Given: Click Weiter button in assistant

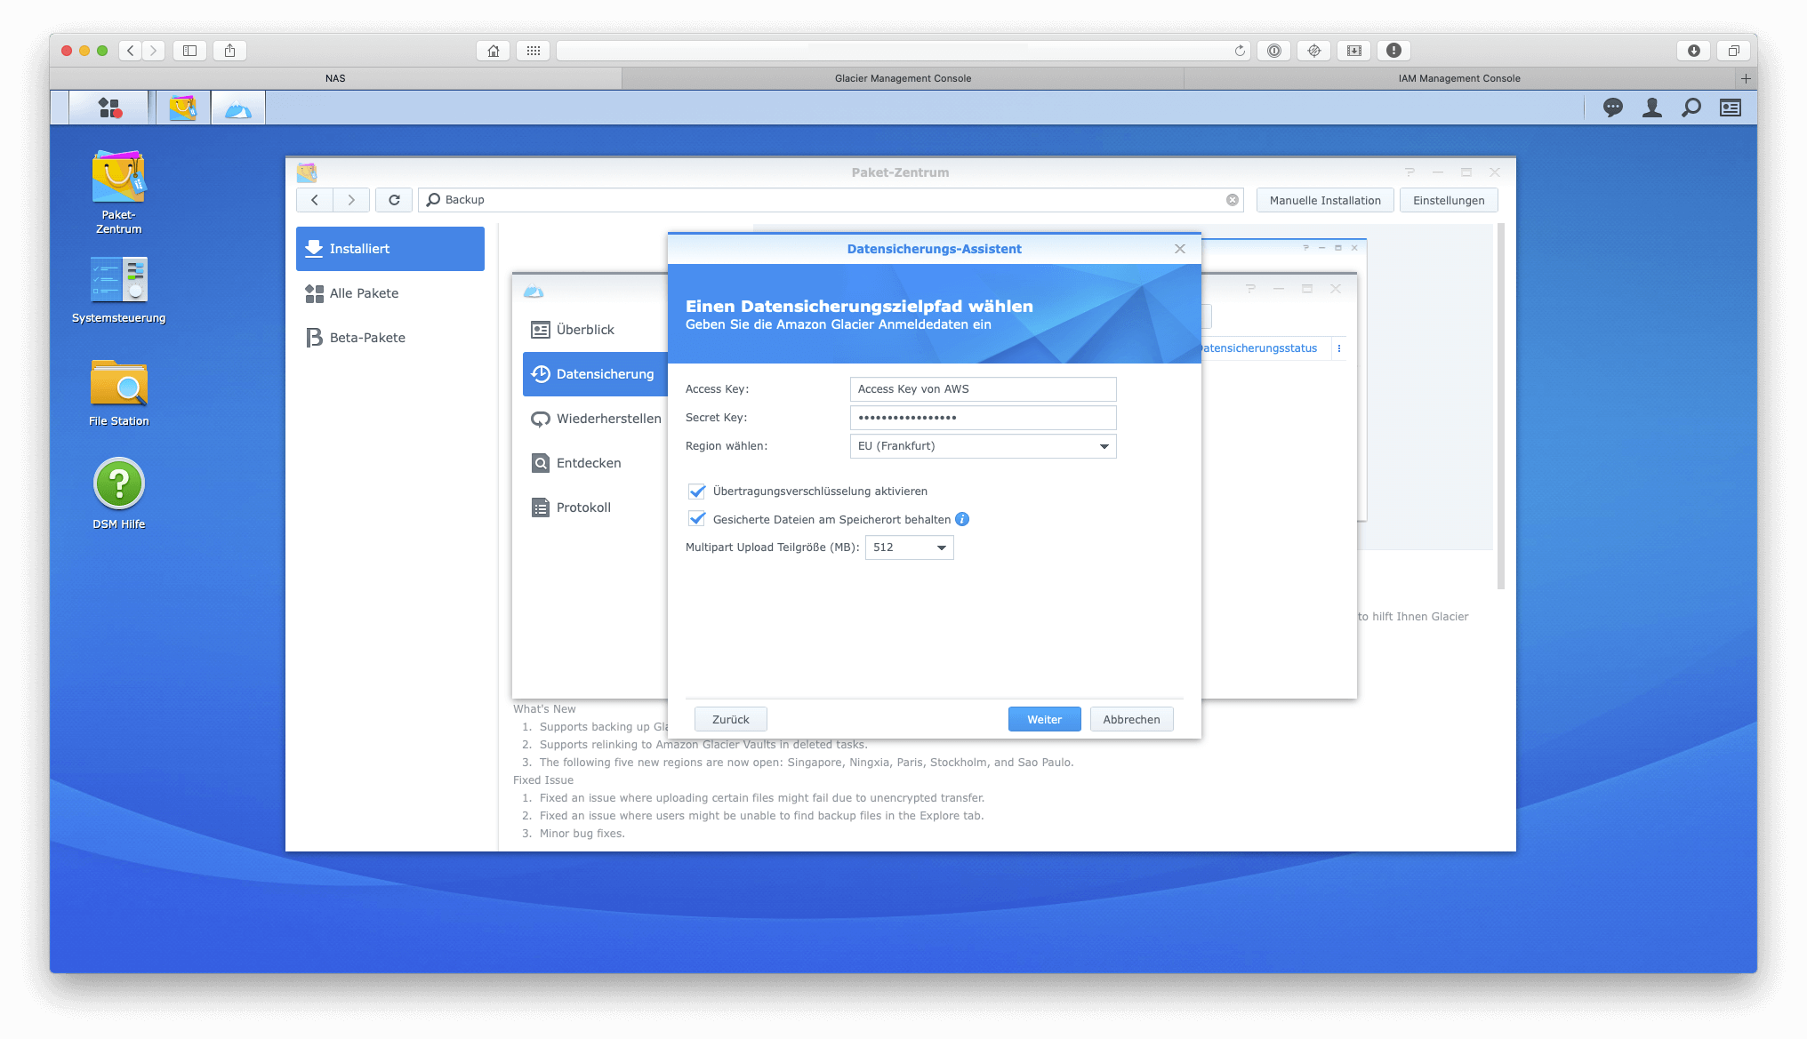Looking at the screenshot, I should tap(1044, 719).
